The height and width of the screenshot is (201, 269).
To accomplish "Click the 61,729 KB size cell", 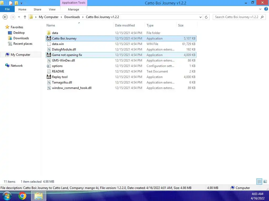I will [189, 44].
